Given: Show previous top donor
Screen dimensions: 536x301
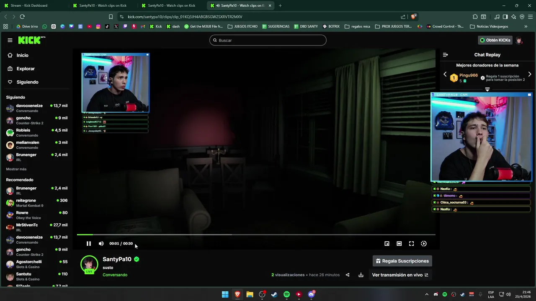Looking at the screenshot, I should 445,74.
